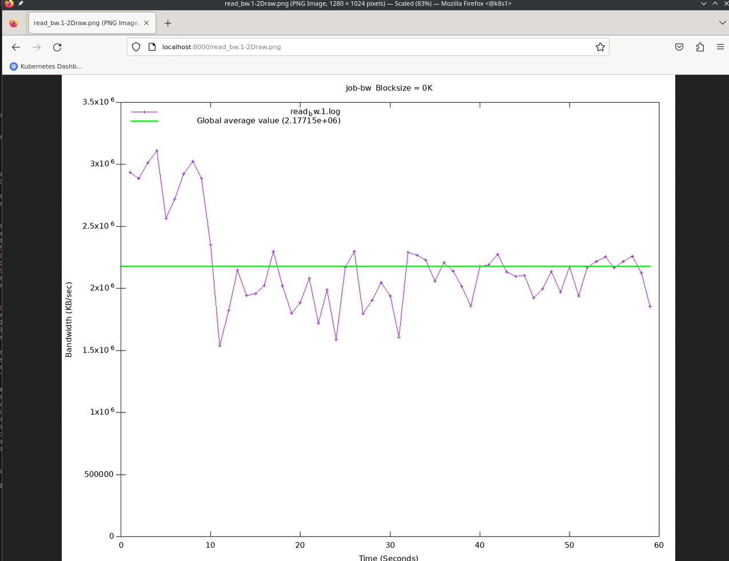Click the tracking protection shield icon
The height and width of the screenshot is (561, 729).
[136, 47]
